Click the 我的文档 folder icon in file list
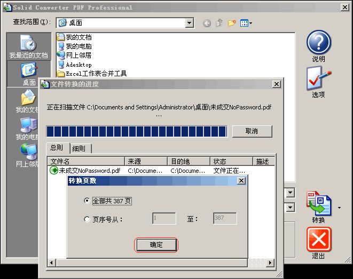This screenshot has height=279, width=353. tap(61, 37)
